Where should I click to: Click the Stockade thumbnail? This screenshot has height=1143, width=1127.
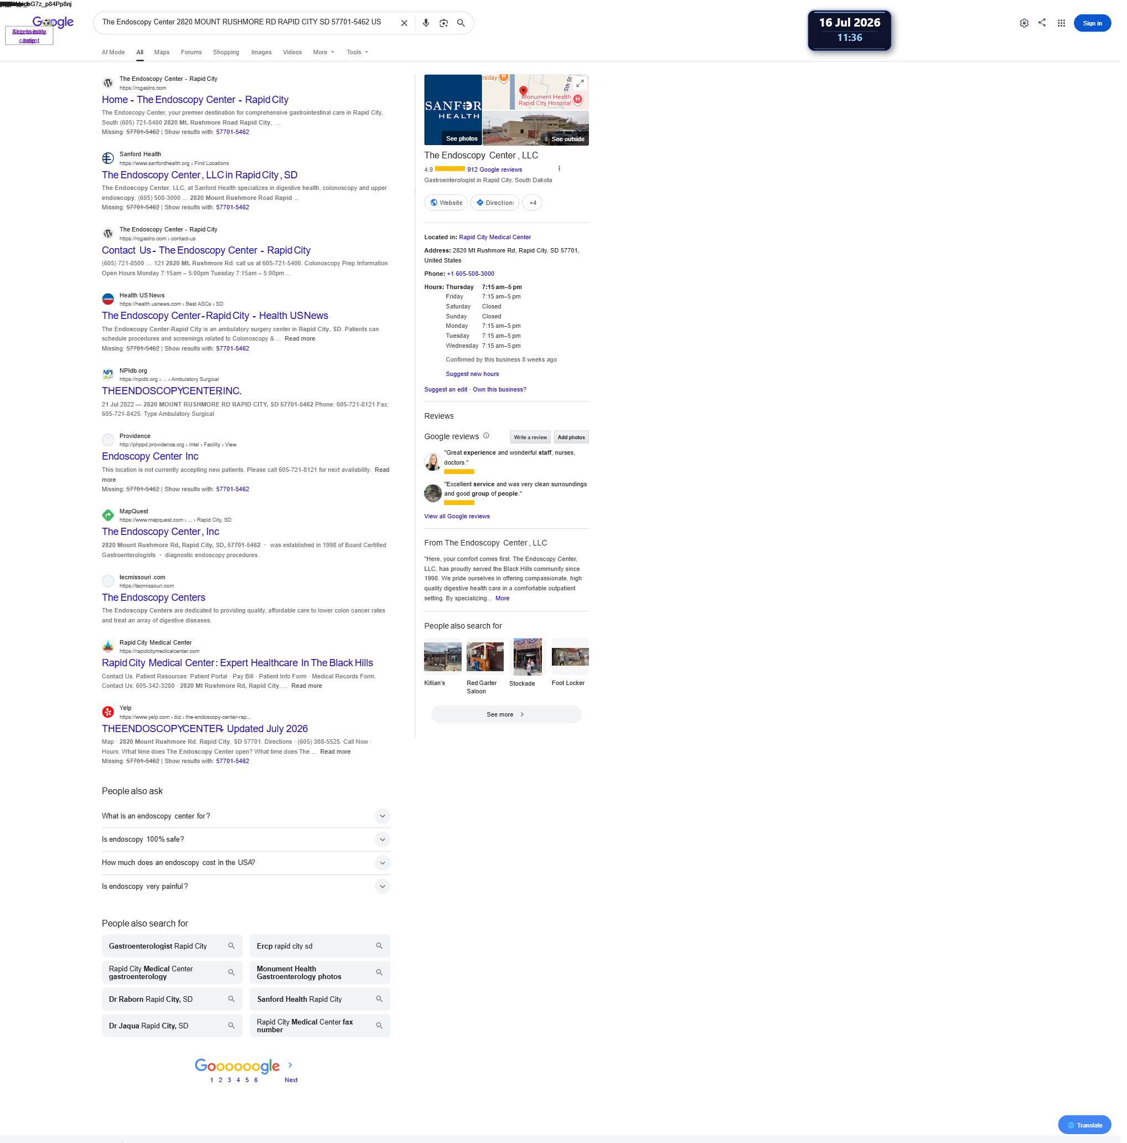(x=528, y=657)
